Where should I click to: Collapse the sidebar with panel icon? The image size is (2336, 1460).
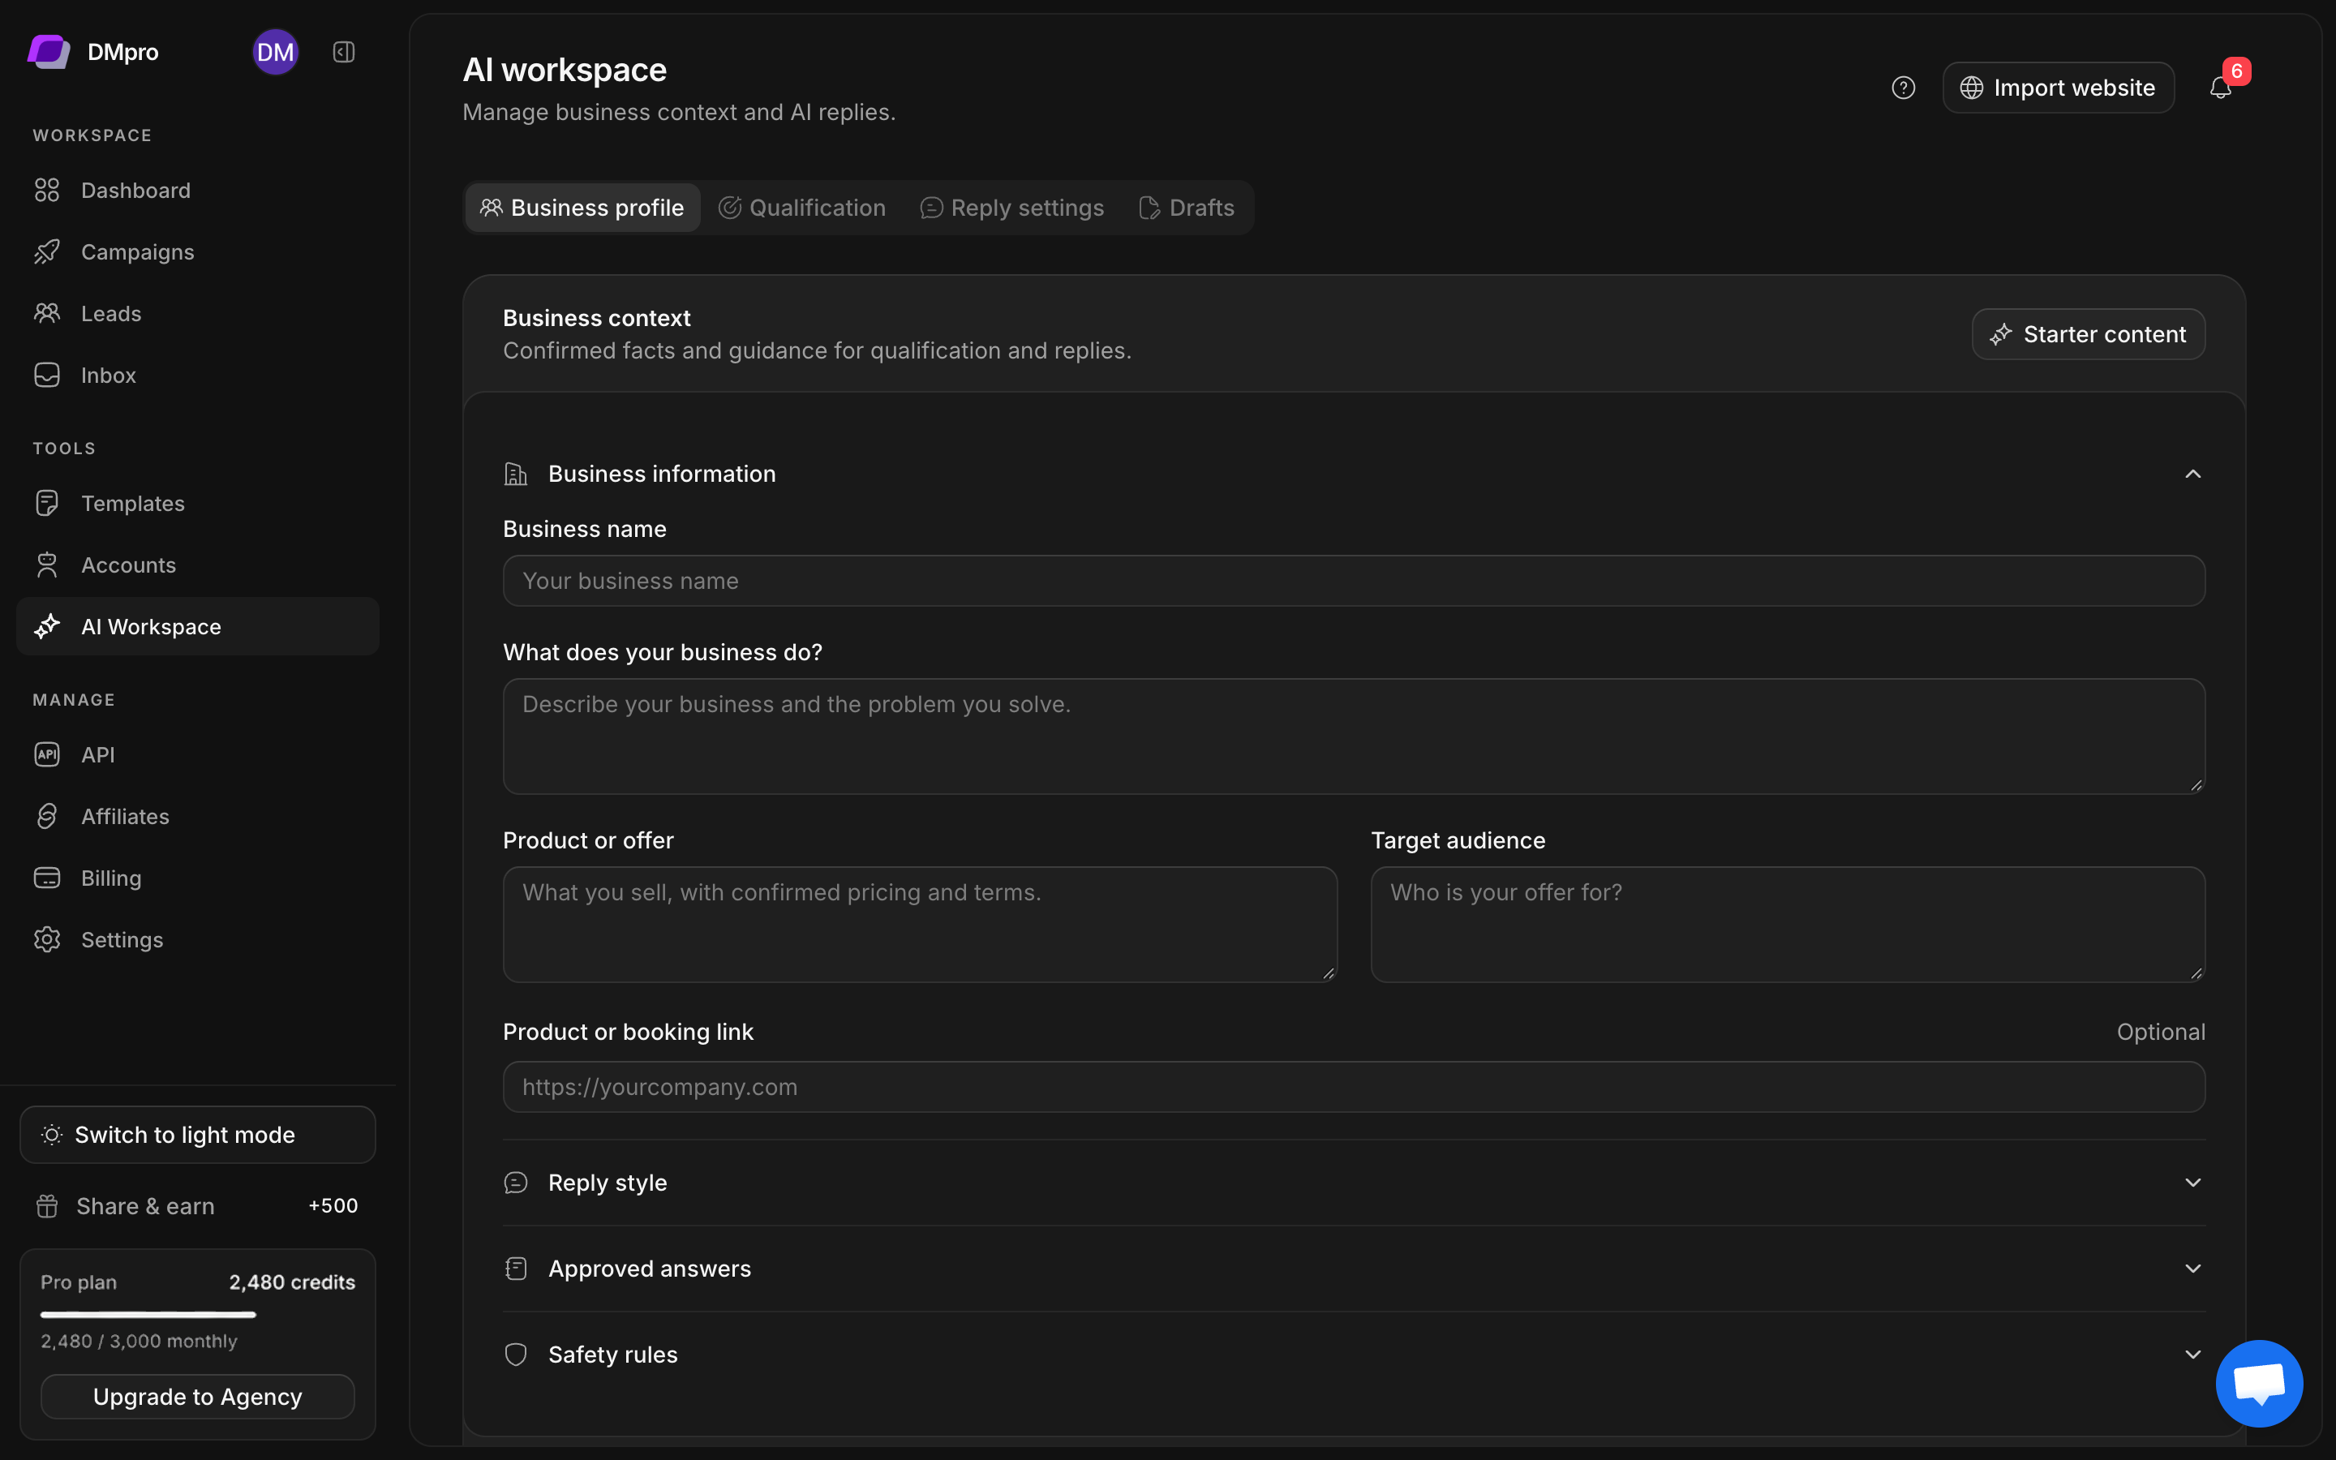[344, 52]
